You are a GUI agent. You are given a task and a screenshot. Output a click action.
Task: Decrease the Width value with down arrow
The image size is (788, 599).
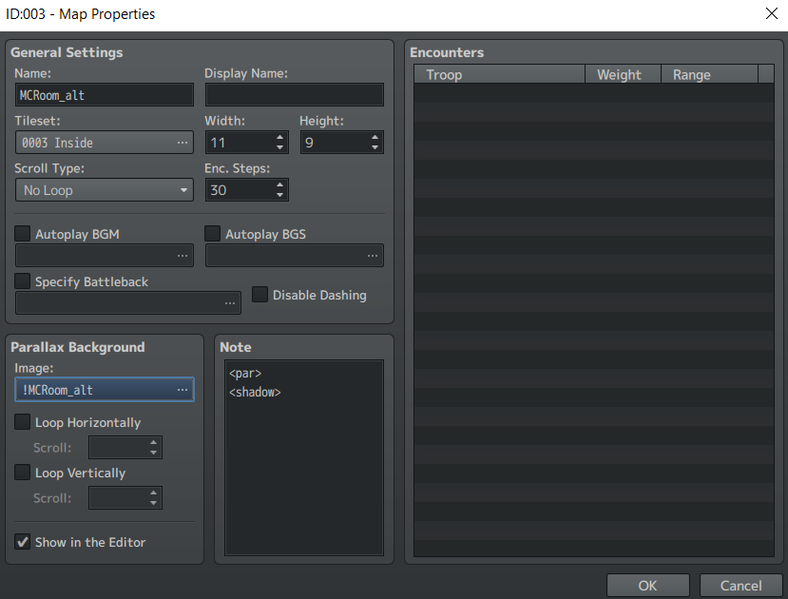(x=279, y=147)
